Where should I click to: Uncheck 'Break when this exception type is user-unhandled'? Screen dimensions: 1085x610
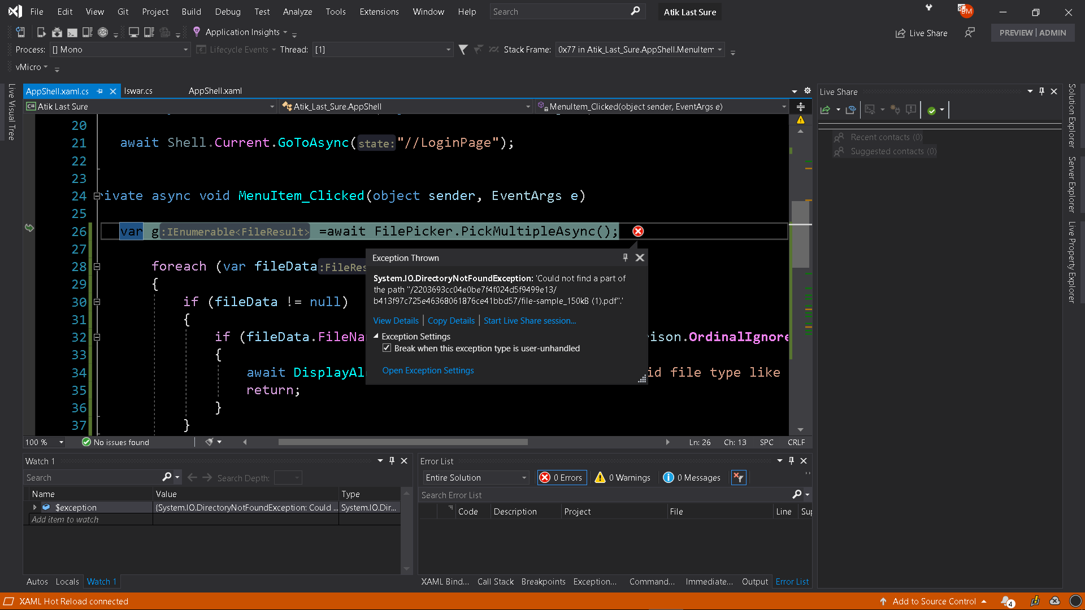[387, 348]
